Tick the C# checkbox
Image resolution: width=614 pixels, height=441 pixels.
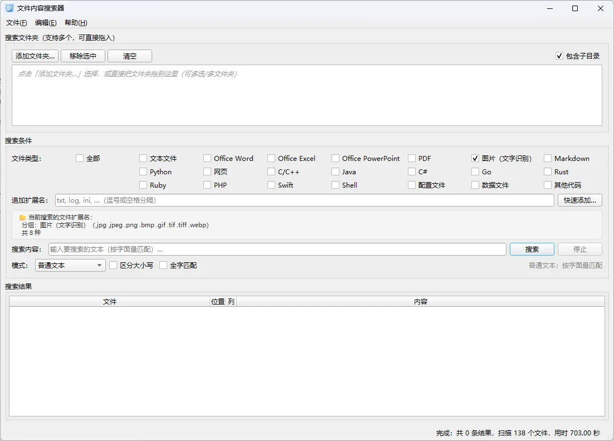point(412,171)
